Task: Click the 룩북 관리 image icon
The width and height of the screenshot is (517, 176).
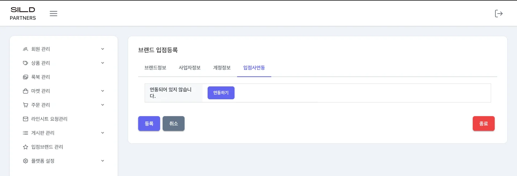Action: pos(26,77)
